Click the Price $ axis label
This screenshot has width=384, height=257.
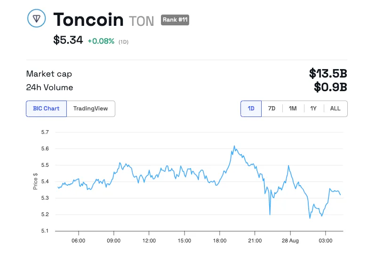(x=35, y=181)
